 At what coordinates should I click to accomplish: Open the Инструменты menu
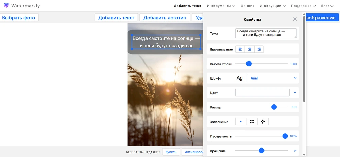pyautogui.click(x=221, y=6)
